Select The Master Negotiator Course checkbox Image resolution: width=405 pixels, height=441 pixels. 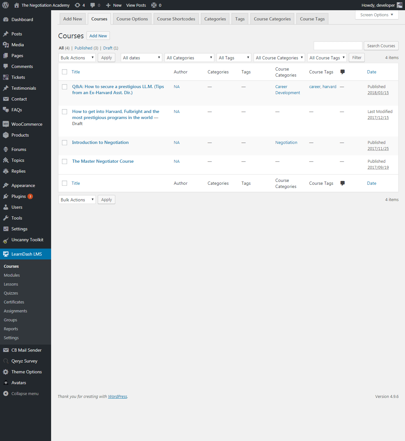click(65, 161)
